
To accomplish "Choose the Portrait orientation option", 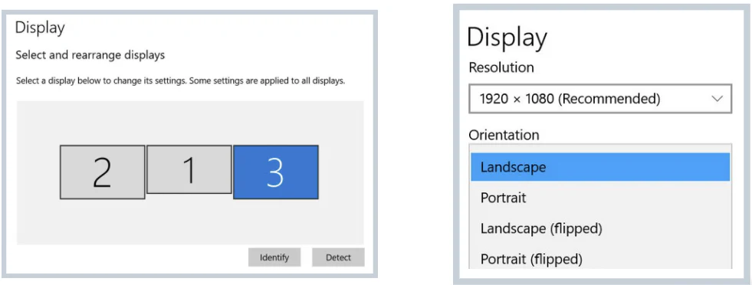I will [600, 198].
